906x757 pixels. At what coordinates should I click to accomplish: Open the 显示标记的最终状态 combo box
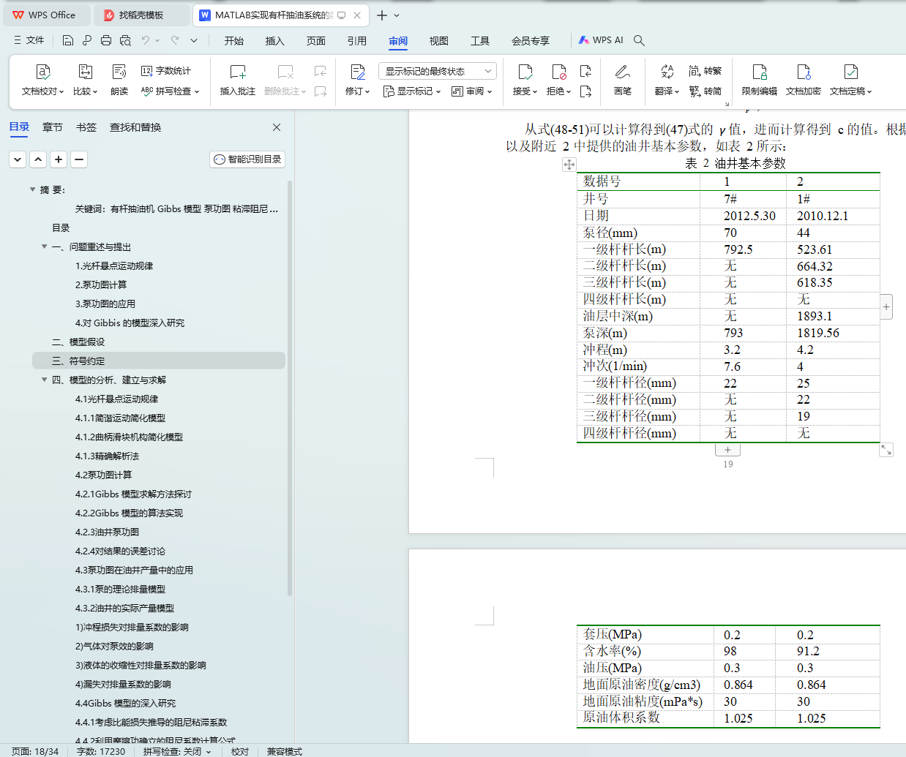click(x=438, y=71)
